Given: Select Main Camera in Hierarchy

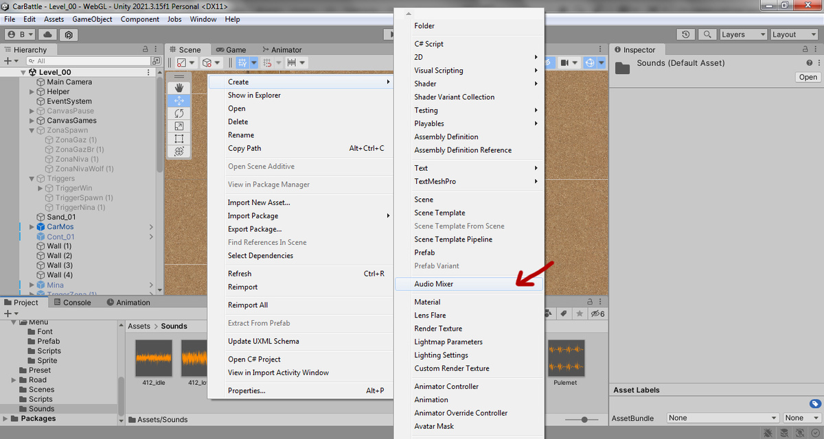Looking at the screenshot, I should point(69,82).
